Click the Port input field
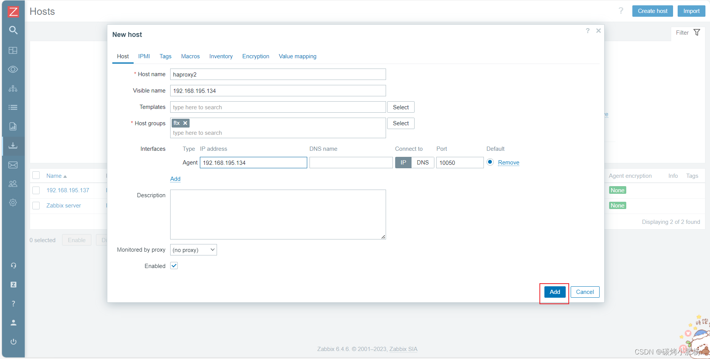Viewport: 710px width, 359px height. pos(460,163)
